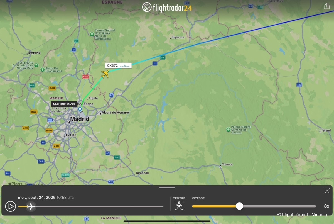Tap the Serranía de Cuenca park icon
Screen dimensions: 334x224
click(x=228, y=129)
